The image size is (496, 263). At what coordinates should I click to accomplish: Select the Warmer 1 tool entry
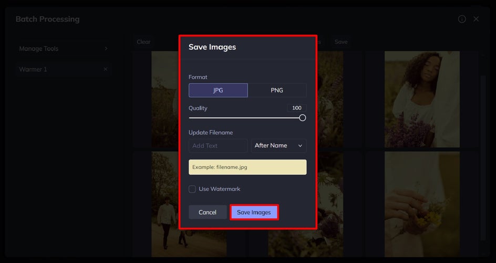tap(63, 69)
